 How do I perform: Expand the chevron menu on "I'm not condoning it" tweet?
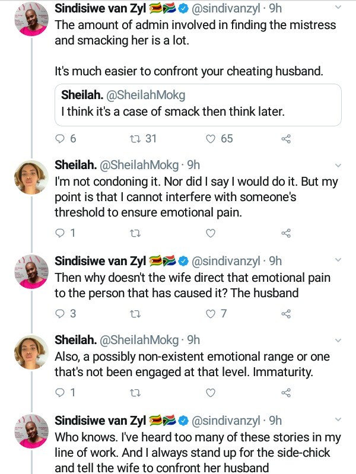click(x=338, y=166)
